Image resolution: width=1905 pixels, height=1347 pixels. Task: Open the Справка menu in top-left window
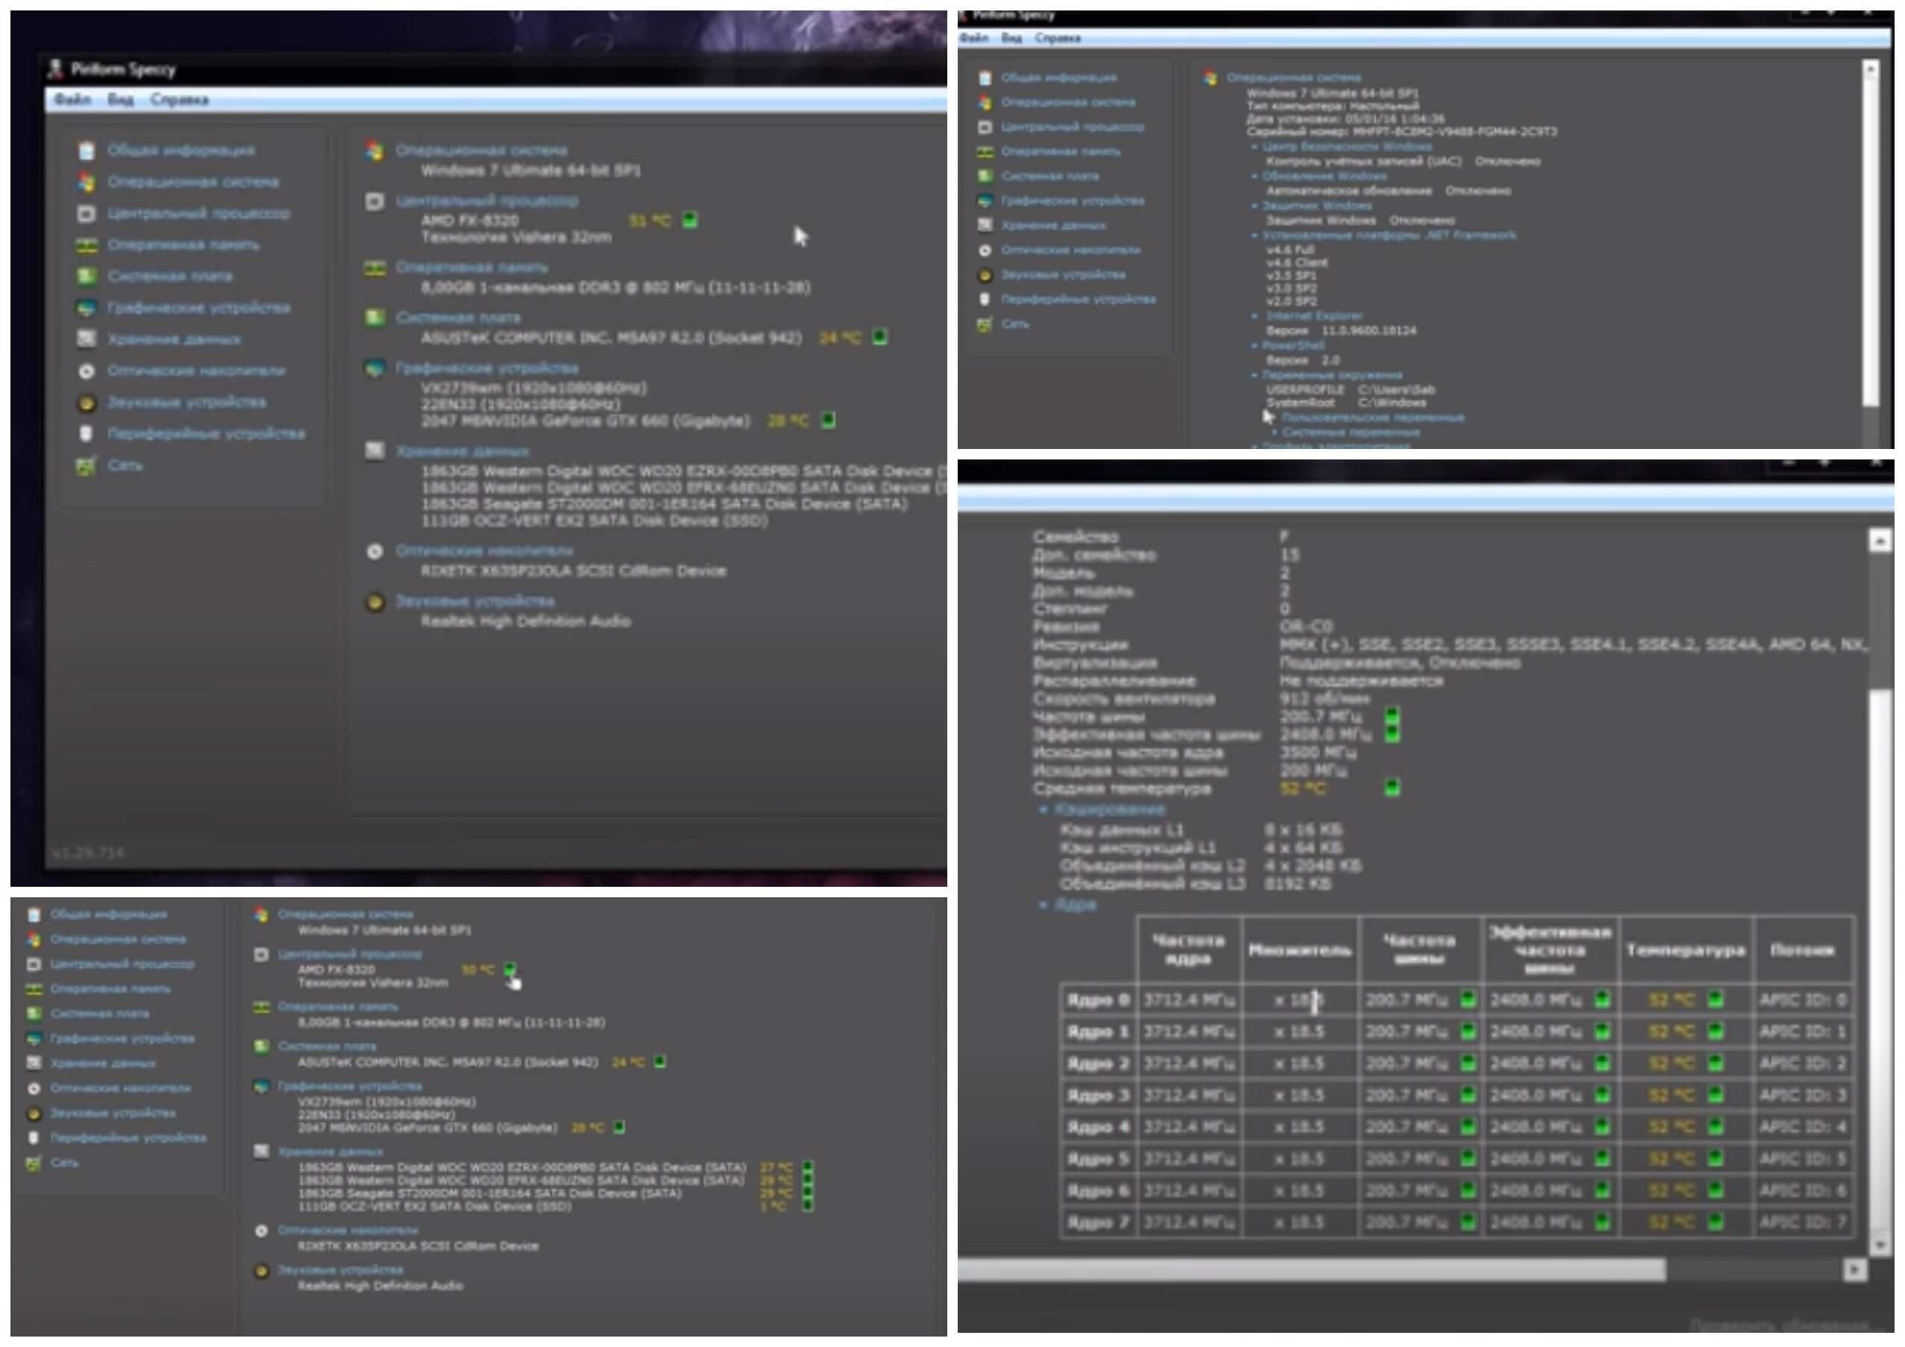coord(179,99)
